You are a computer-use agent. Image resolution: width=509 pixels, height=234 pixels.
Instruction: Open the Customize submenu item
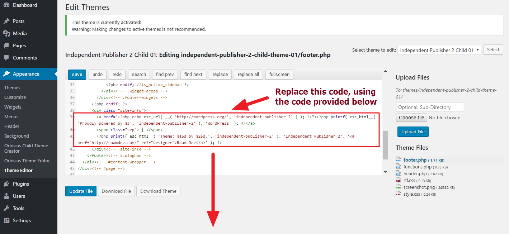point(15,97)
